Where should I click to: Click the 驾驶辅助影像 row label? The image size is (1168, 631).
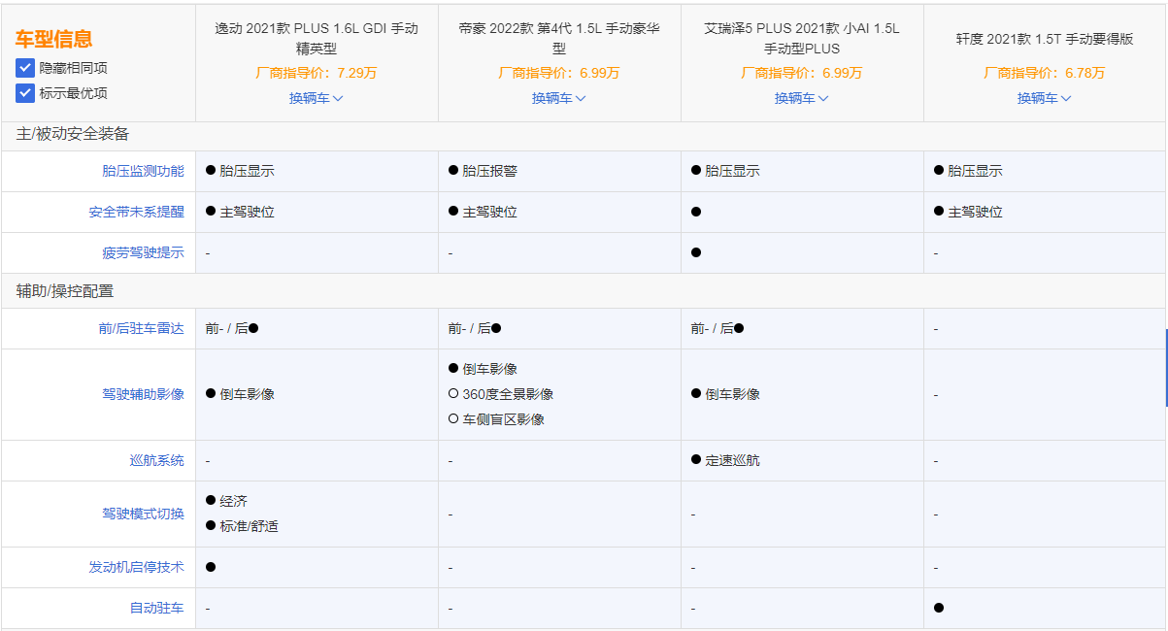pyautogui.click(x=143, y=394)
